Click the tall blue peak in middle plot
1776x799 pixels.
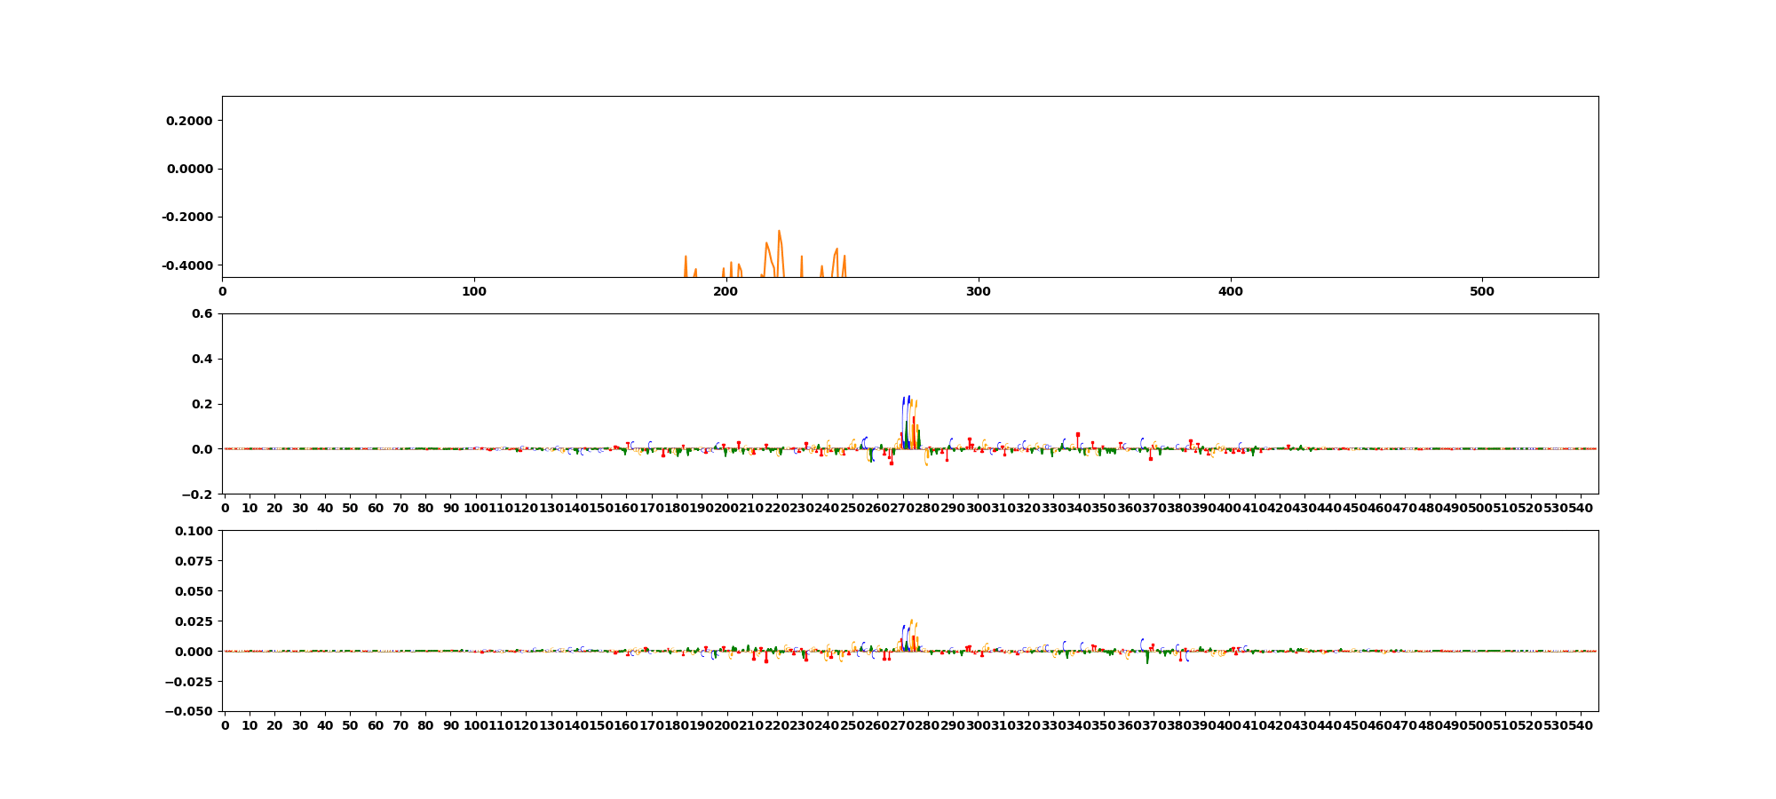pos(908,399)
